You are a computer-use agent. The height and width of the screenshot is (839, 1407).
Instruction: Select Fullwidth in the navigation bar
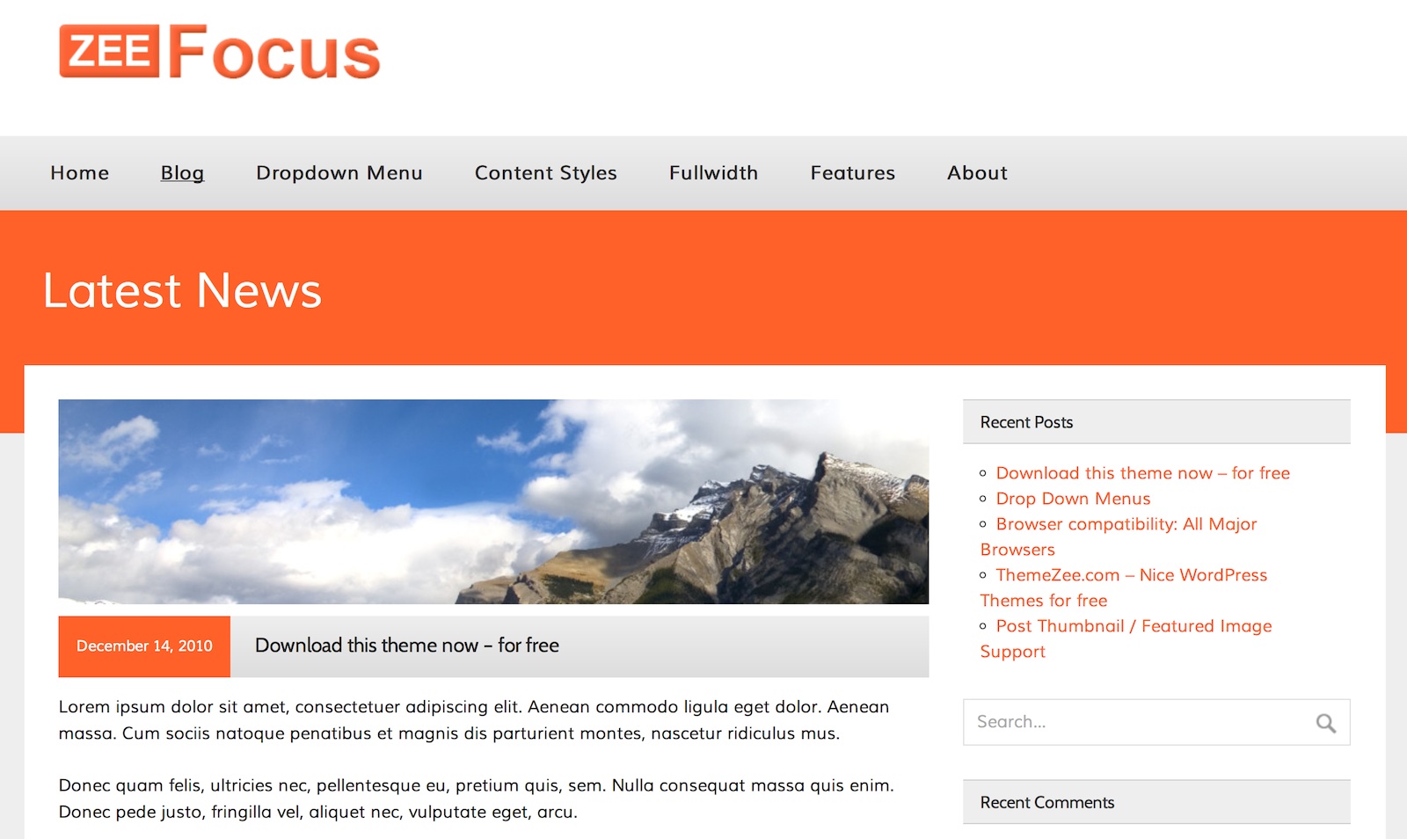(x=713, y=173)
